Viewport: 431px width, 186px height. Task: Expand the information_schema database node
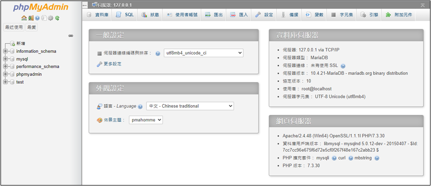click(5, 51)
